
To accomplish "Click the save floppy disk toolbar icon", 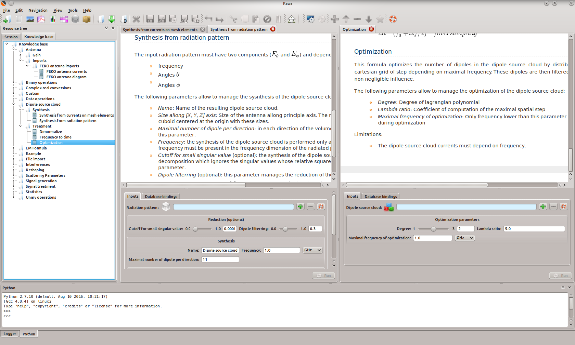I will (150, 19).
